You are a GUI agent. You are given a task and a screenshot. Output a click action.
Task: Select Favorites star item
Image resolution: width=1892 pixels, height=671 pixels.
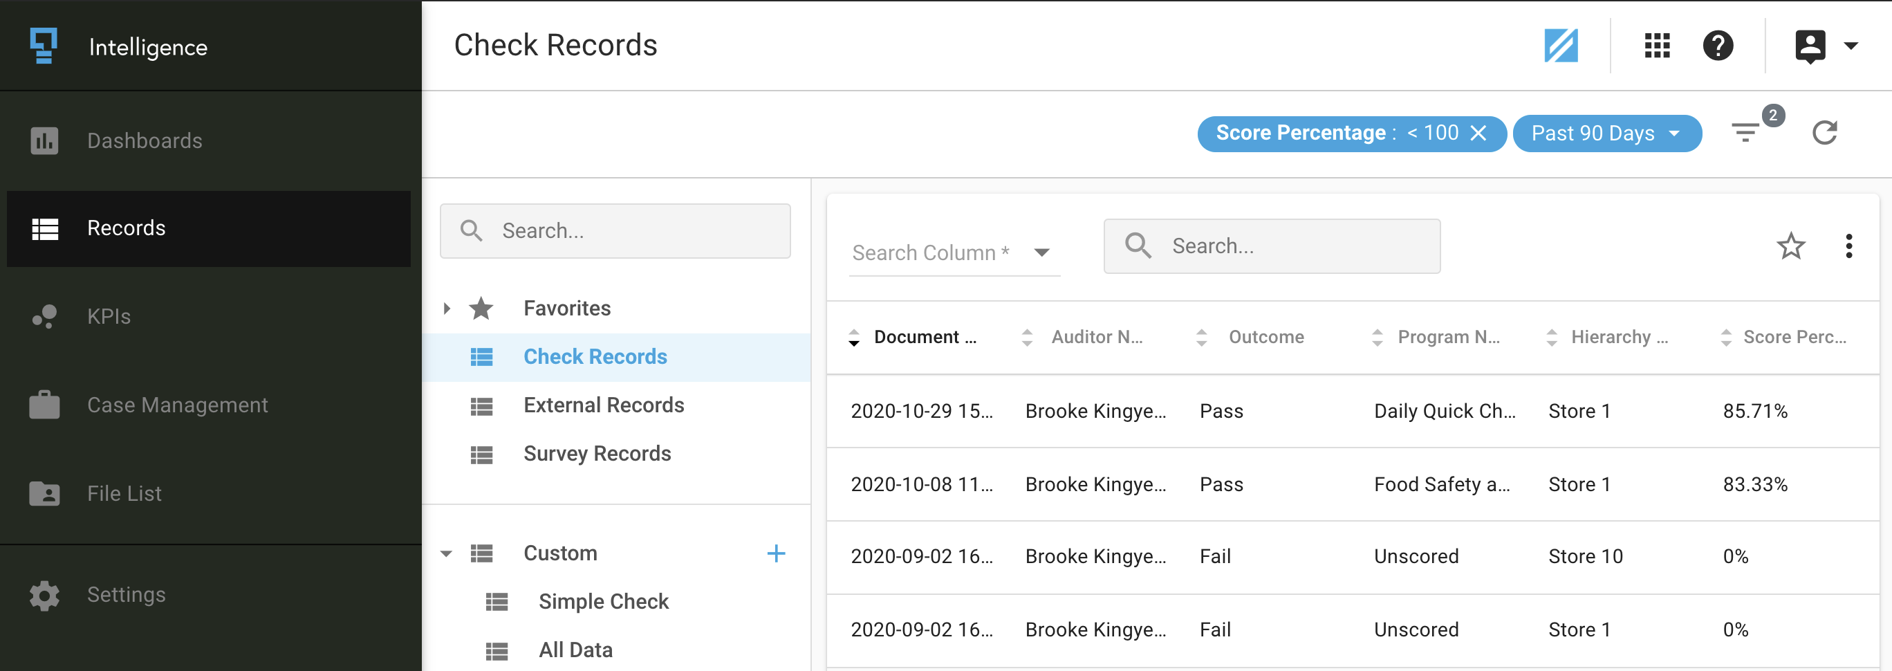(x=481, y=309)
